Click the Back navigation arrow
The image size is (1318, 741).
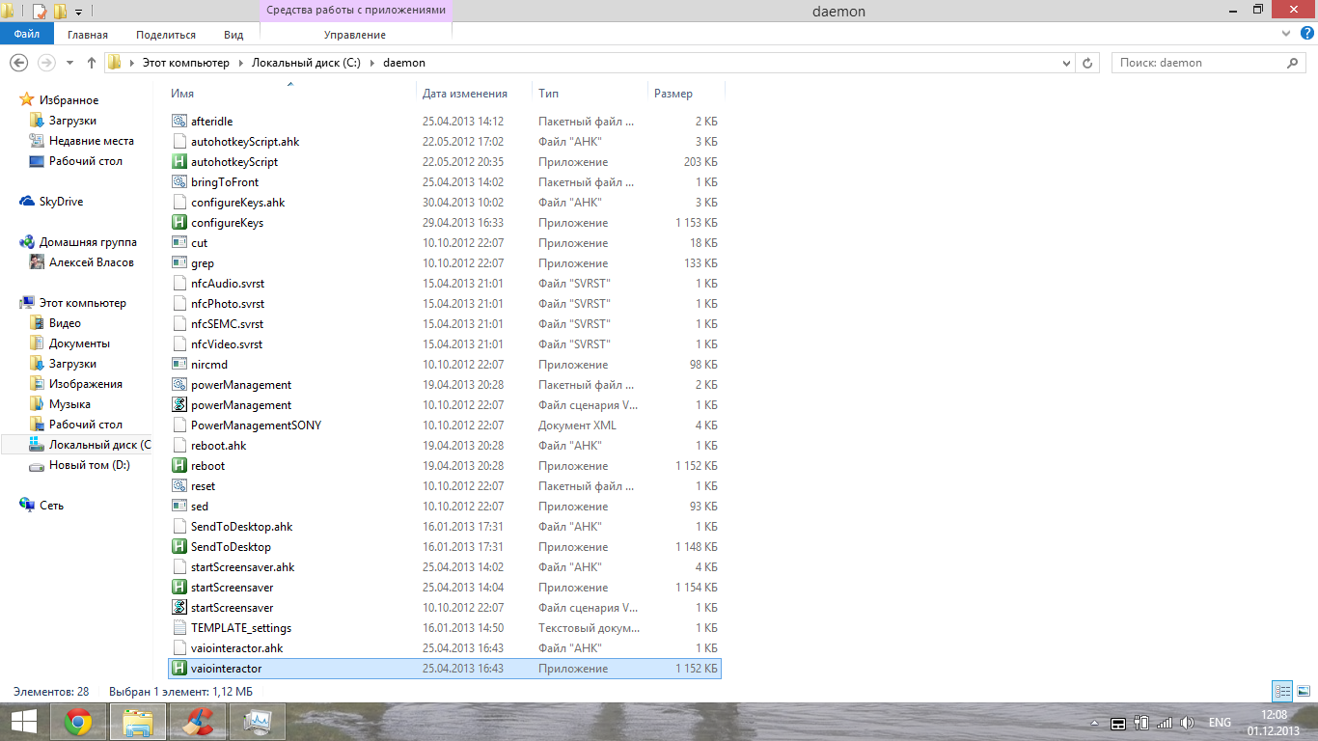coord(18,63)
